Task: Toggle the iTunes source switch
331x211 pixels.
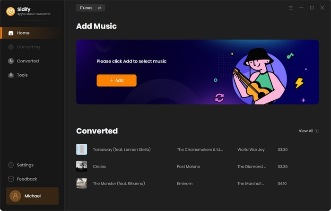Action: 91,8
